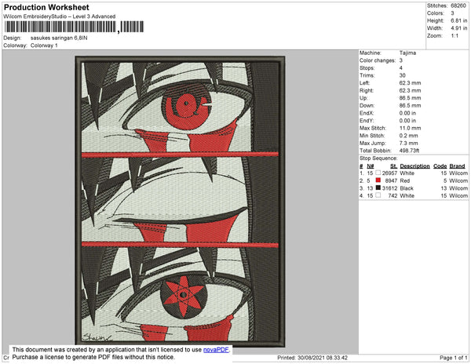Click the red swatch in row 2
This screenshot has width=471, height=364.
[378, 180]
